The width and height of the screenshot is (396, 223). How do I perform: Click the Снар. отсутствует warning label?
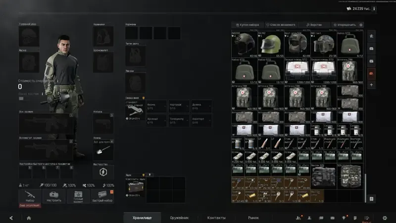click(x=30, y=205)
